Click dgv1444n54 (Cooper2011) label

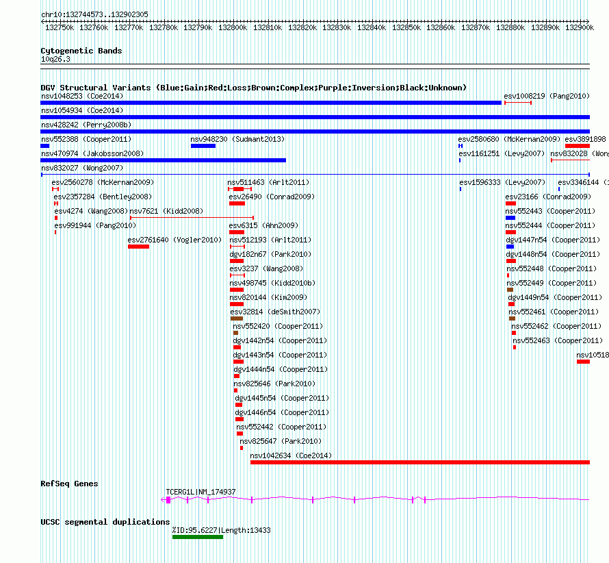(x=281, y=369)
